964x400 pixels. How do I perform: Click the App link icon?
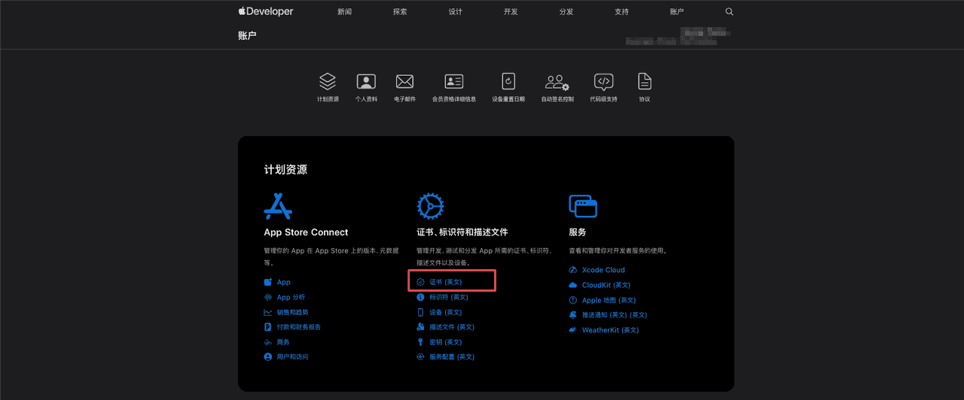click(267, 282)
